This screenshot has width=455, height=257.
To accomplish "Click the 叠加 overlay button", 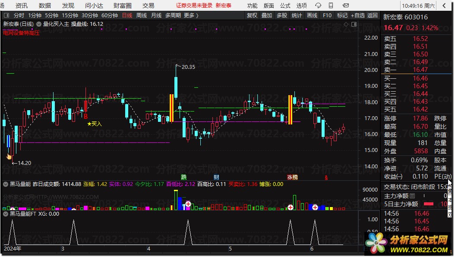I will click(x=267, y=15).
